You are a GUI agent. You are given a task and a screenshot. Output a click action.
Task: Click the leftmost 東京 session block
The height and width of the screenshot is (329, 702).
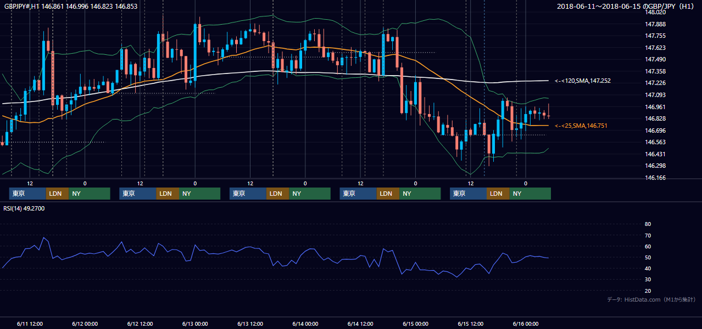(27, 194)
